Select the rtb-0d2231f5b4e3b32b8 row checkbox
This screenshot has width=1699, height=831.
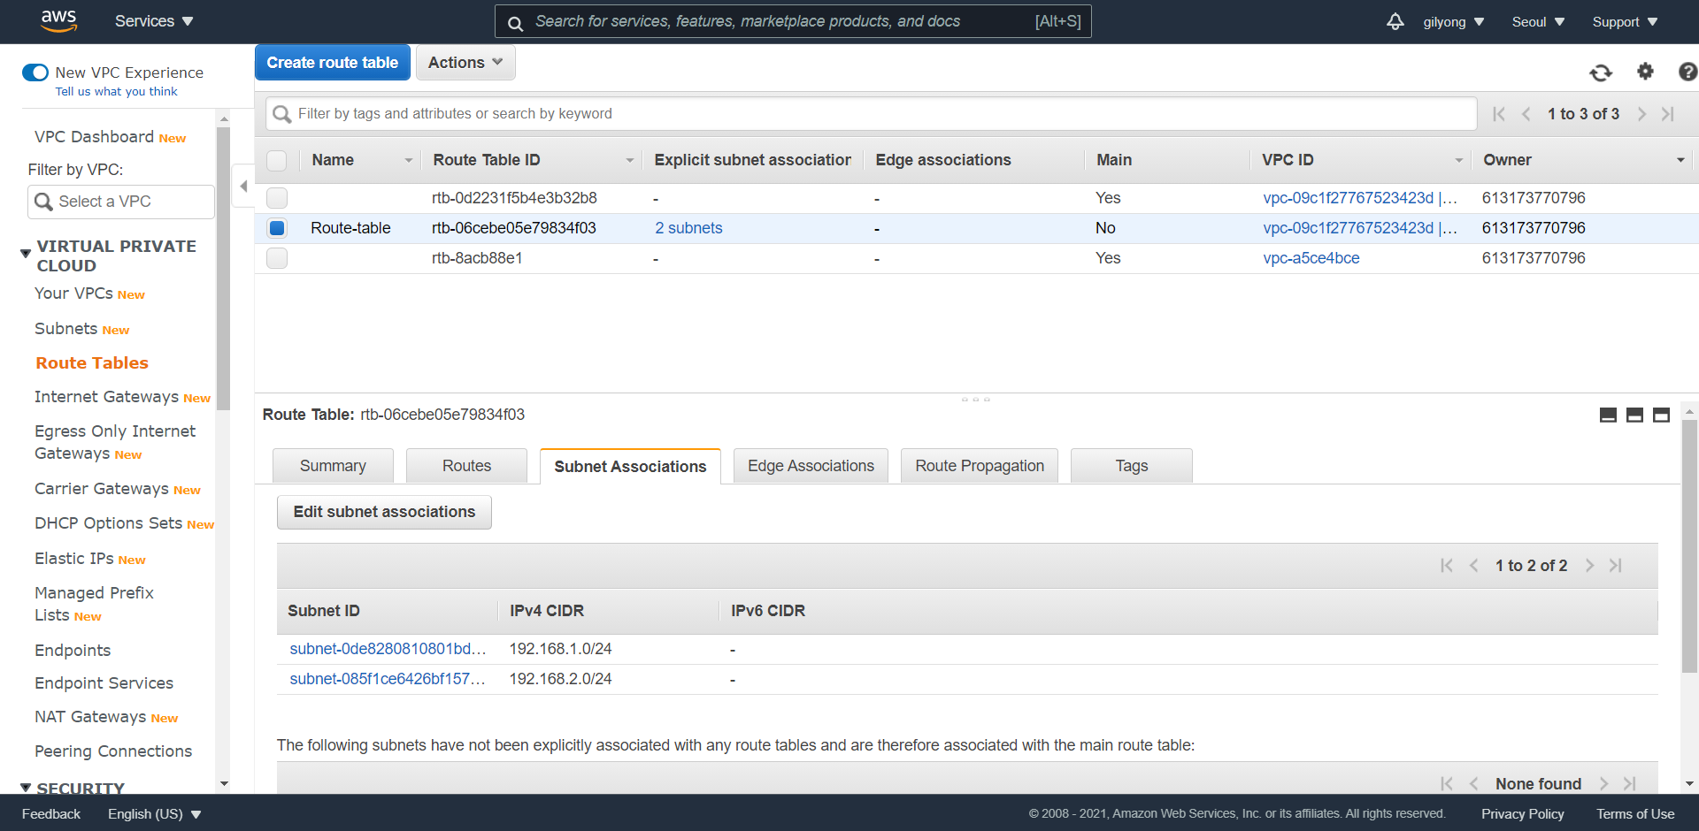(277, 198)
